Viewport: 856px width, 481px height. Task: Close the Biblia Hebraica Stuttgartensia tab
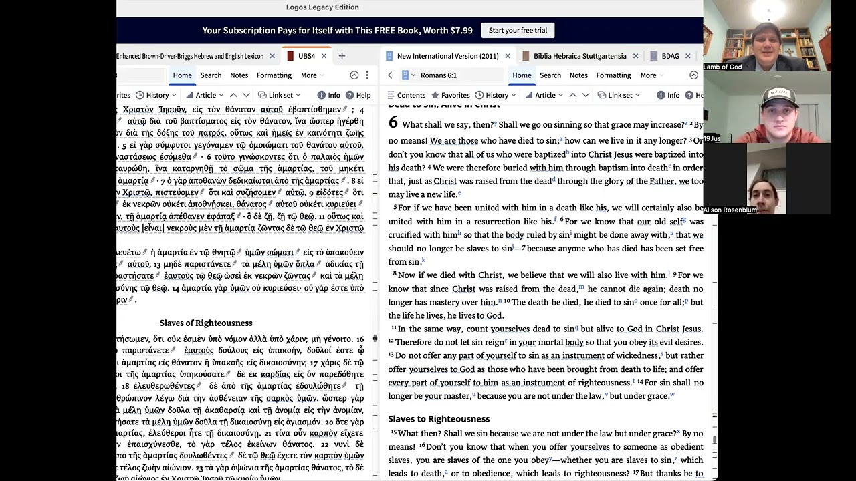tap(635, 56)
